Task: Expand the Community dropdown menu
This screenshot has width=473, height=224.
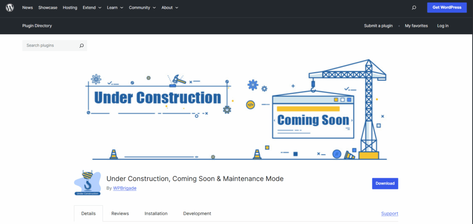Action: 142,7
